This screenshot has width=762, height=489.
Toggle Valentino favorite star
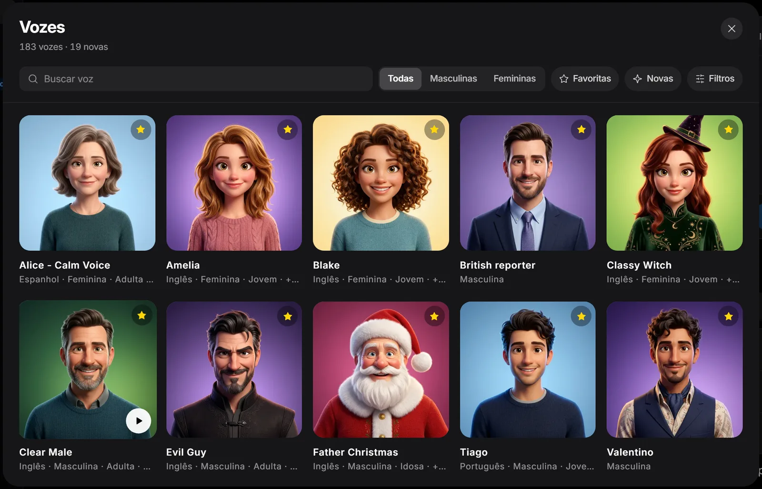pyautogui.click(x=728, y=316)
